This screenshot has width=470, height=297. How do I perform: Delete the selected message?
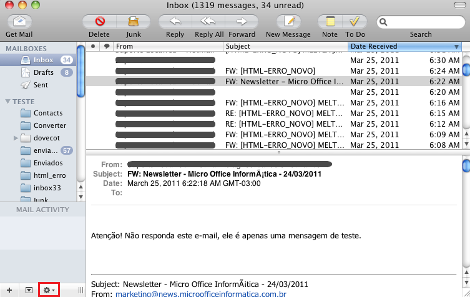tap(99, 22)
